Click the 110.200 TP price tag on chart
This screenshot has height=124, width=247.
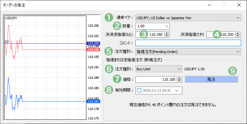click(x=94, y=43)
